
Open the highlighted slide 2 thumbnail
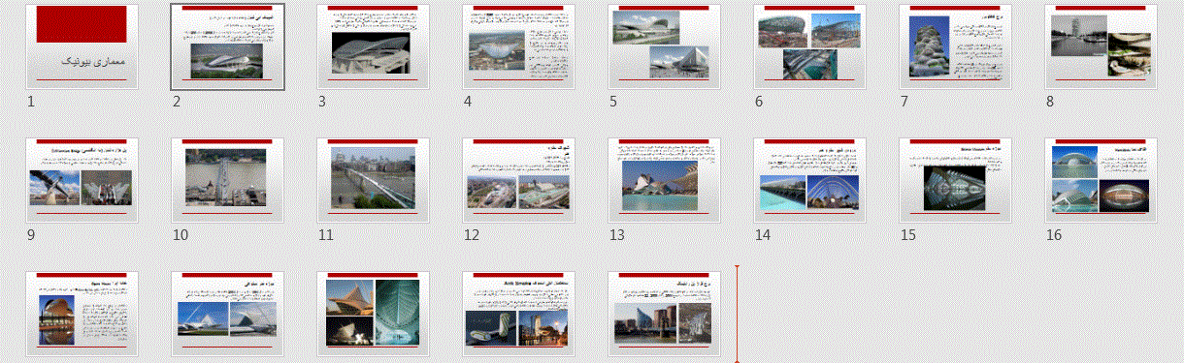pos(228,46)
